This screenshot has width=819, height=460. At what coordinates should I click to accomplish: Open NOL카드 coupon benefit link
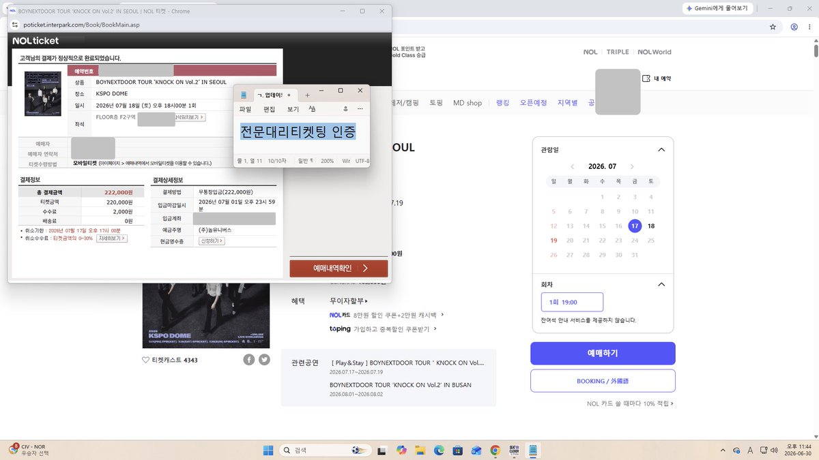pos(386,315)
